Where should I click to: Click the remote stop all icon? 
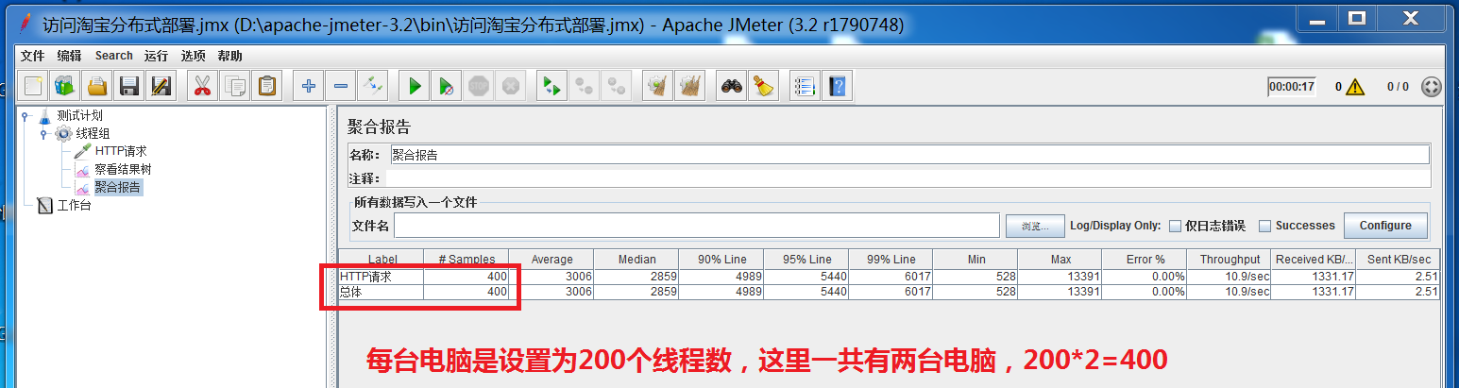[x=585, y=87]
